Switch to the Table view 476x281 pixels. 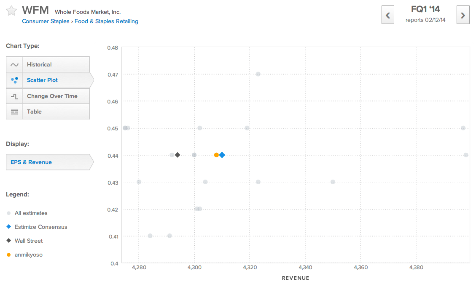coord(48,112)
